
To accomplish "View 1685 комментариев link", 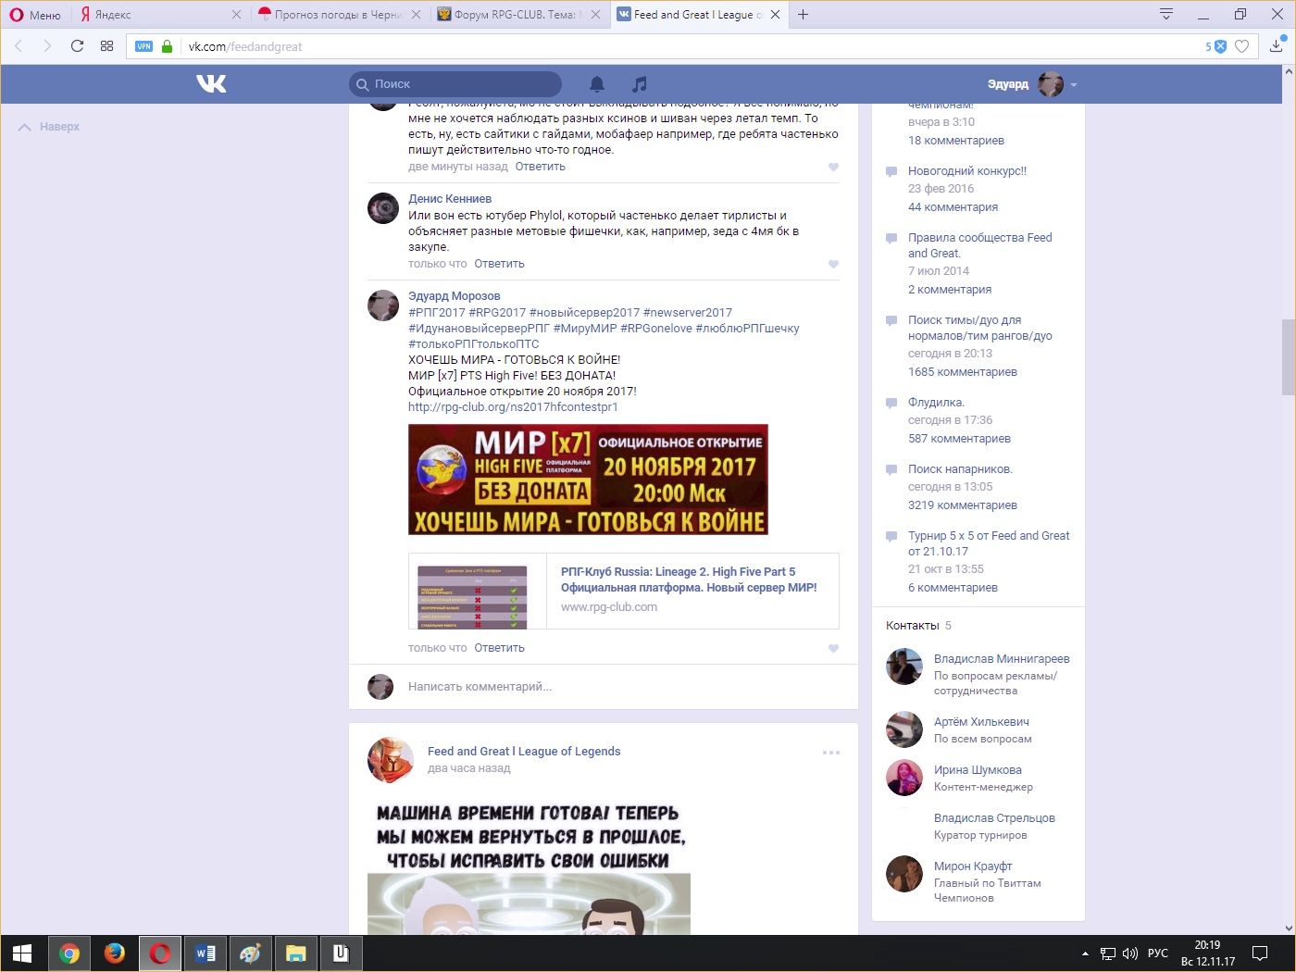I will 963,372.
